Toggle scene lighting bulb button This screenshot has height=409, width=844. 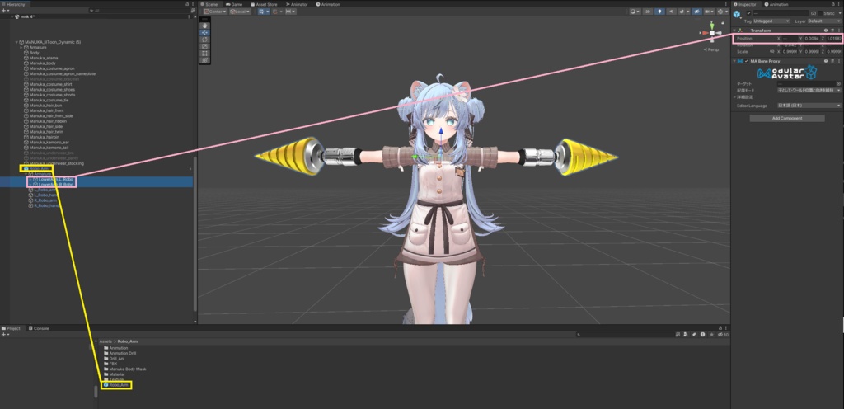click(659, 12)
